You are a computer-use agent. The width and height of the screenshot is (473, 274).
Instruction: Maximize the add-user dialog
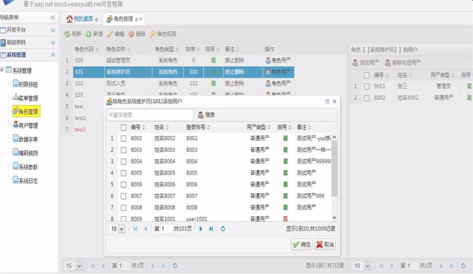click(327, 102)
